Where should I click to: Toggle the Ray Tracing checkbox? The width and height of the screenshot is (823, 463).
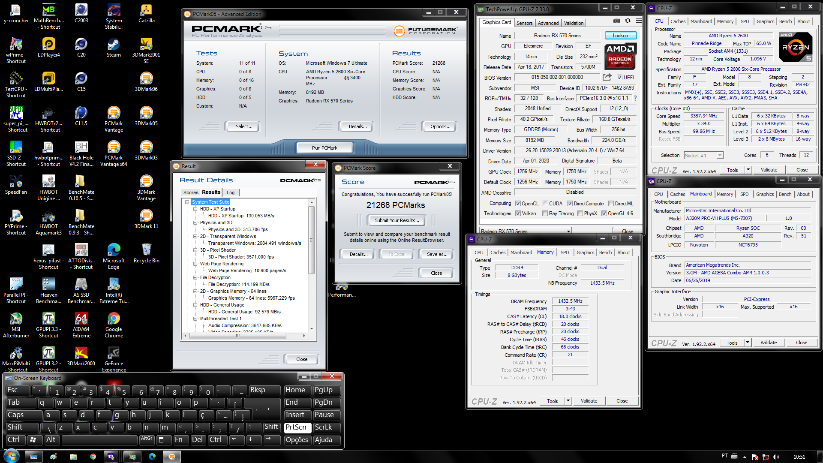click(x=545, y=213)
